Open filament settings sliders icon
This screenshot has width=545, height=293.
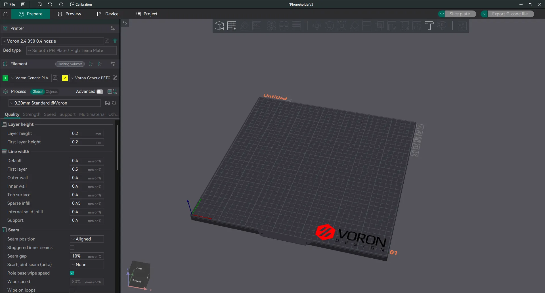pyautogui.click(x=113, y=64)
